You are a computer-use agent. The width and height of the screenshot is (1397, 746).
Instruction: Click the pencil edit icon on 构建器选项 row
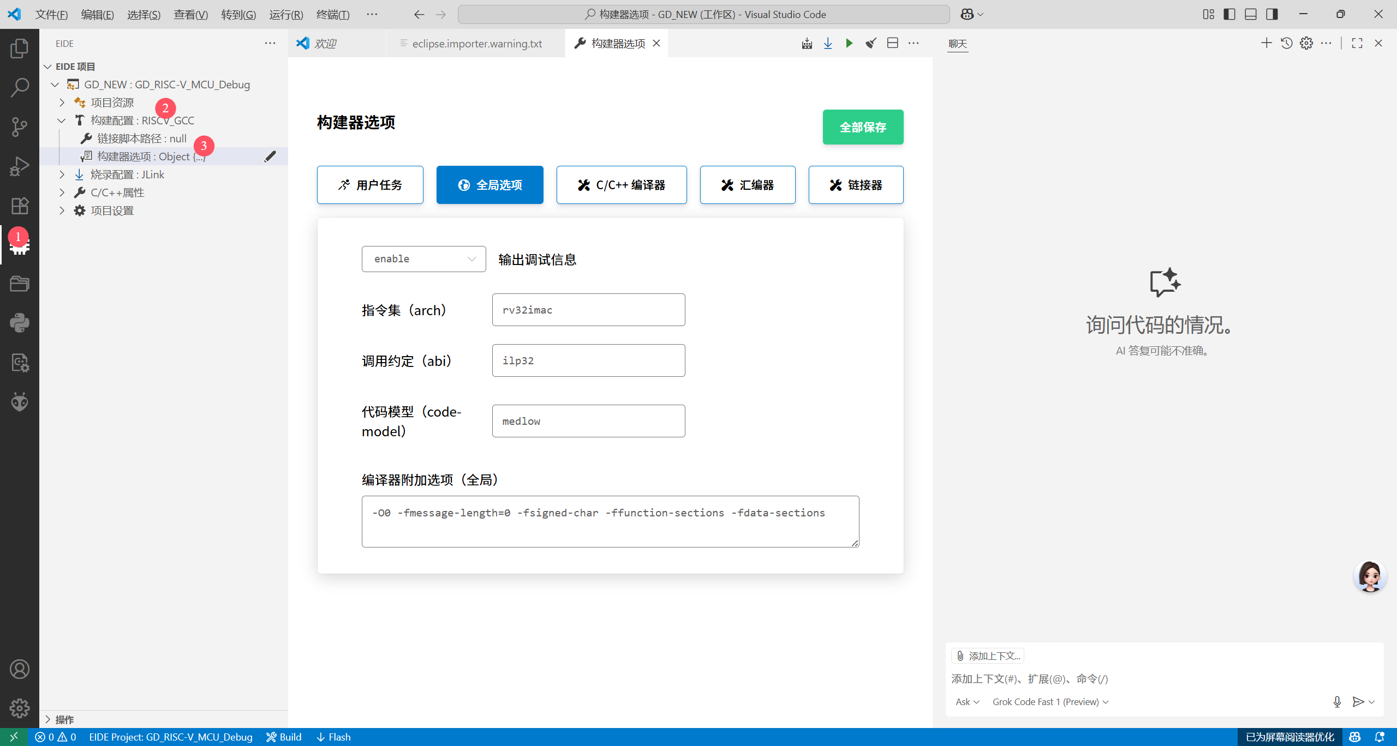[x=270, y=157]
